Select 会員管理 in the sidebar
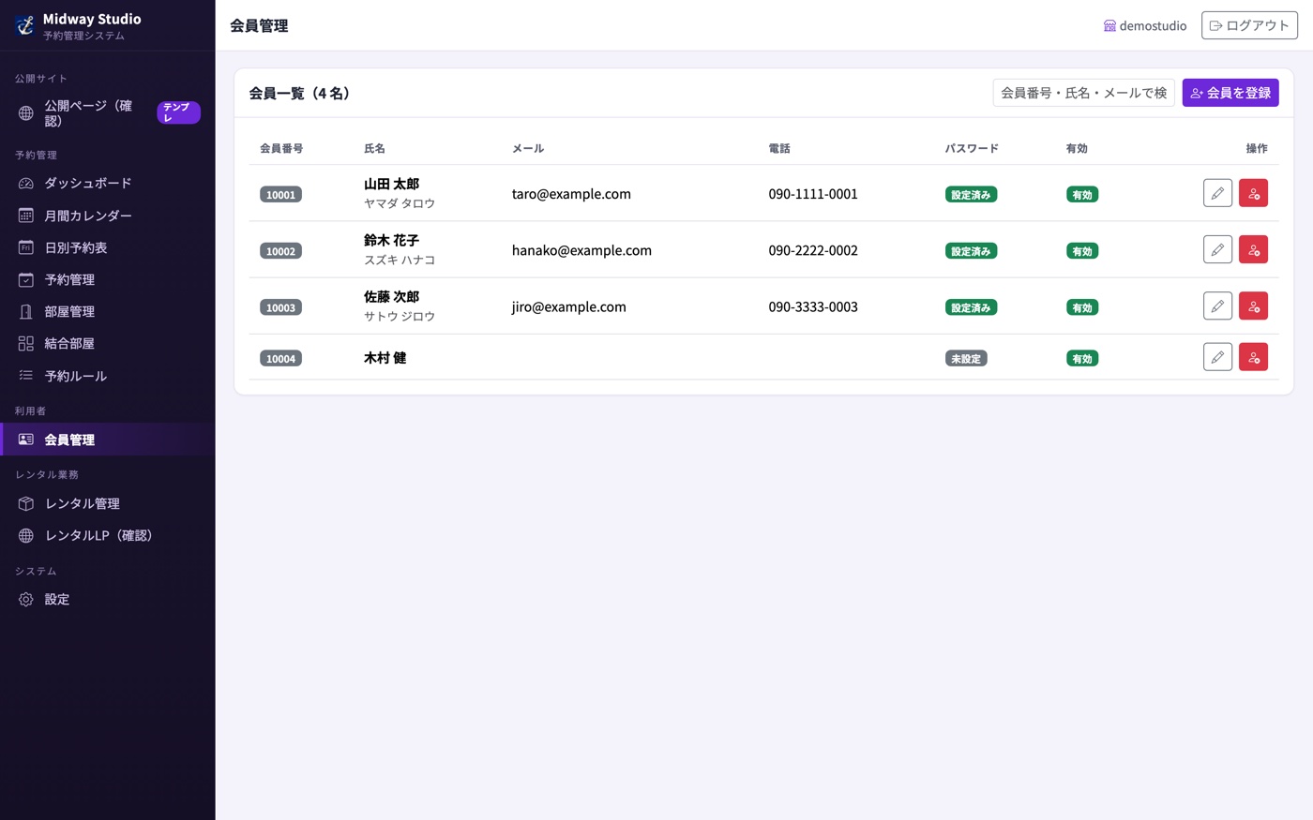Viewport: 1313px width, 820px height. pos(108,440)
